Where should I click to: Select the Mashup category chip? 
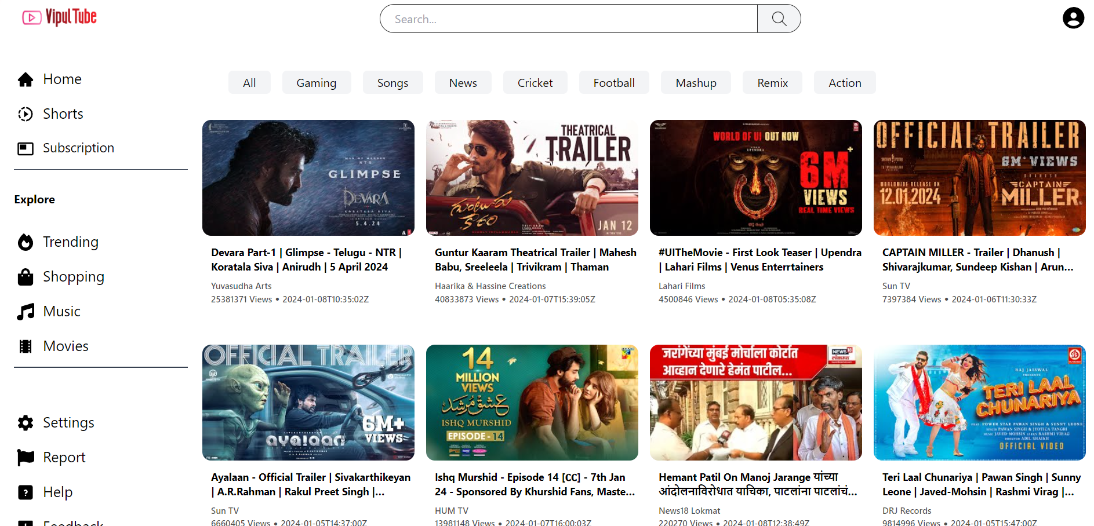click(696, 83)
